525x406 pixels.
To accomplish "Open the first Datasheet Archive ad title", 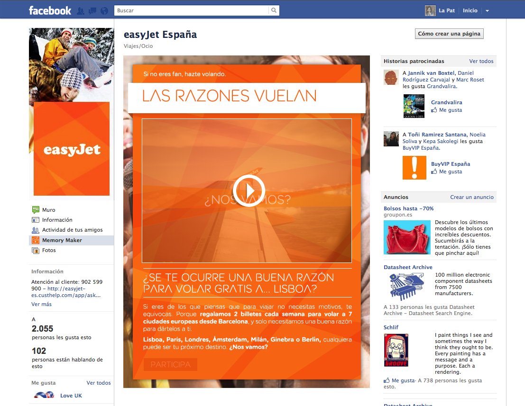I will coord(408,267).
